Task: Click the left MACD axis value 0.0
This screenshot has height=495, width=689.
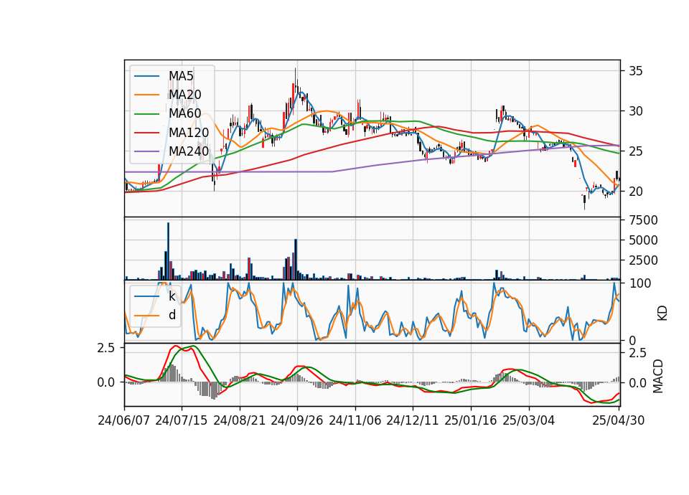Action: (x=106, y=382)
